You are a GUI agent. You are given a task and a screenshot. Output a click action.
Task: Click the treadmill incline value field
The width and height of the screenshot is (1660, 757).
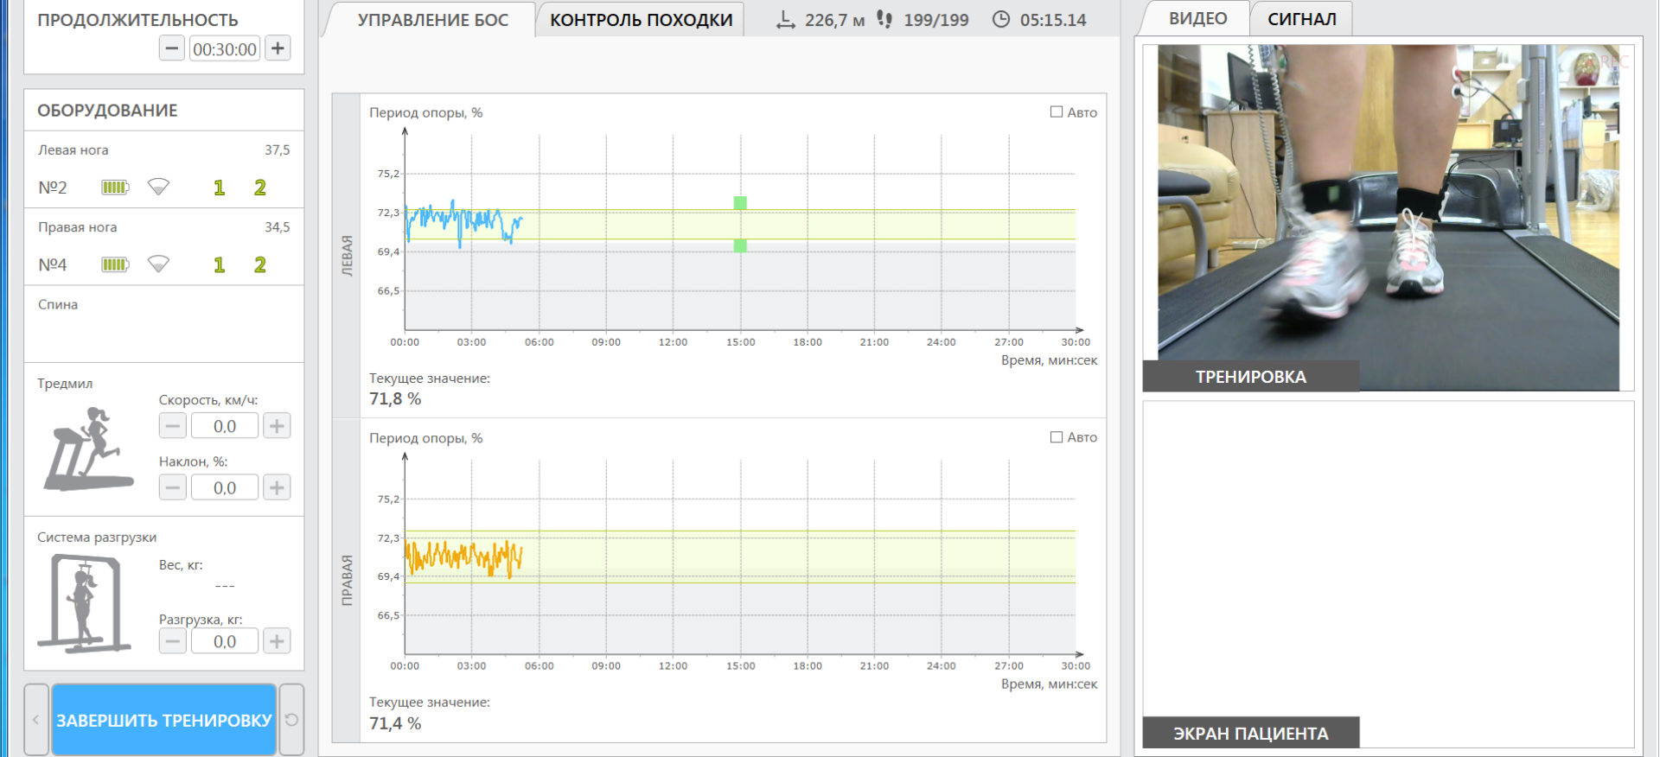pyautogui.click(x=225, y=487)
